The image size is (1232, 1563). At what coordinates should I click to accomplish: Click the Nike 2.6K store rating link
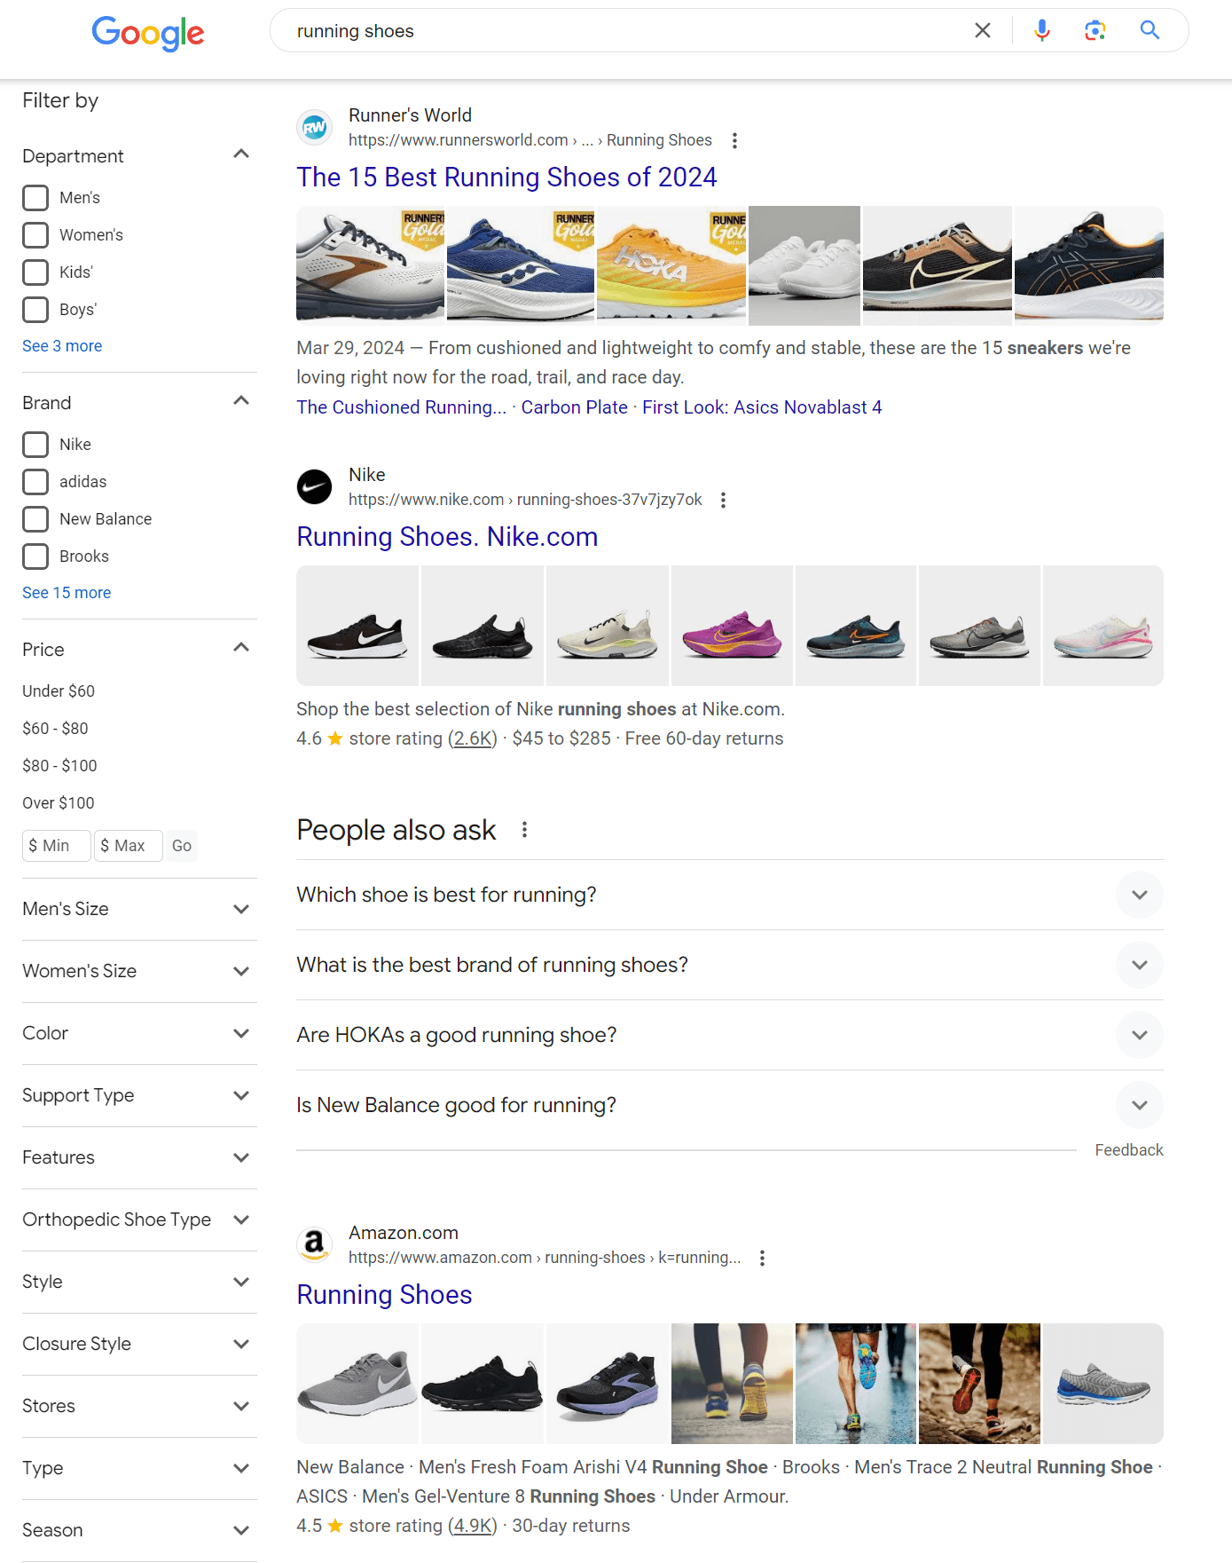pos(472,738)
